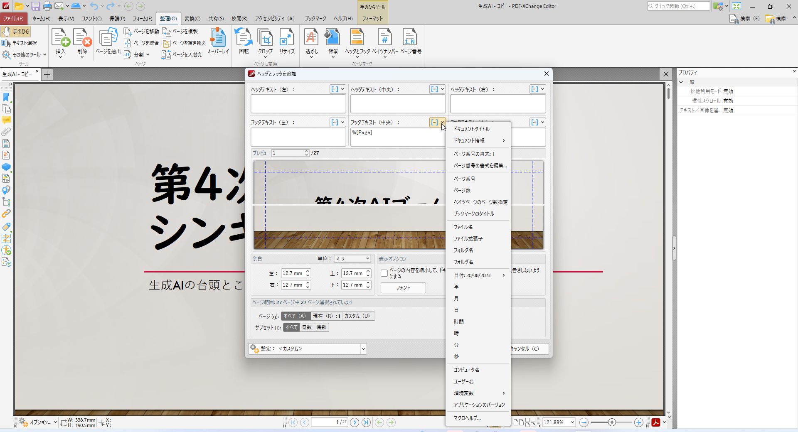Click the zoom slider in status bar
Viewport: 798px width, 432px height.
click(x=611, y=422)
